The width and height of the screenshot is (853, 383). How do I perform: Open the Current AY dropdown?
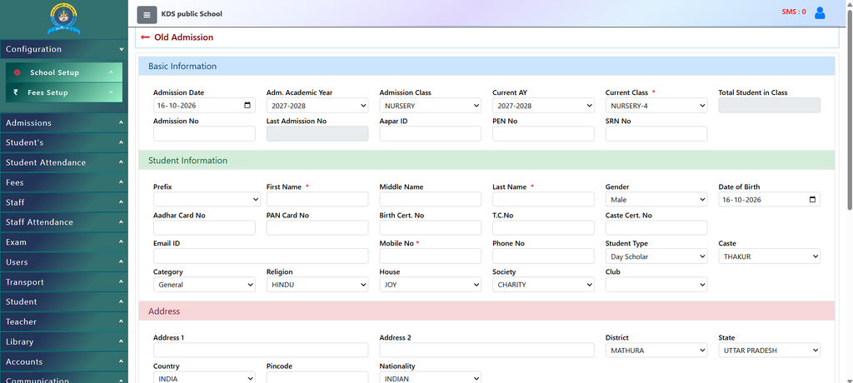click(543, 106)
